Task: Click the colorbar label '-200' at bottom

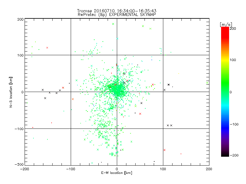Action: tap(234, 155)
